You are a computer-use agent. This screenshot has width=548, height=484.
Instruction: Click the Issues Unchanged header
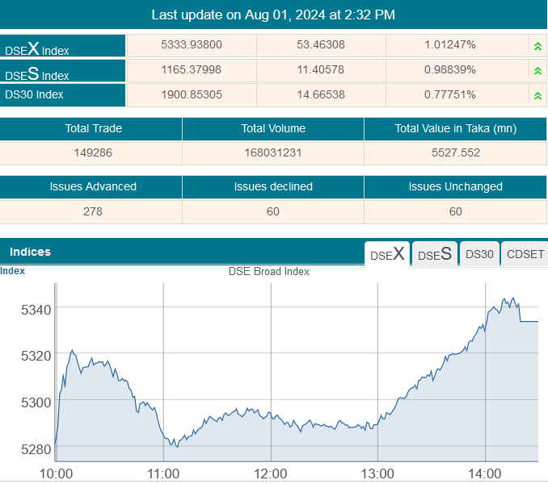(455, 186)
